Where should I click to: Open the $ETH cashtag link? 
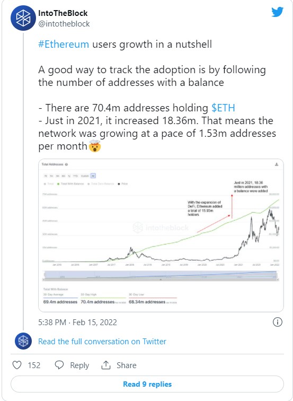click(x=223, y=108)
